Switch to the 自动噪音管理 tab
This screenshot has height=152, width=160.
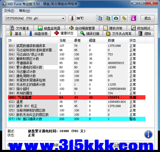[82, 28]
